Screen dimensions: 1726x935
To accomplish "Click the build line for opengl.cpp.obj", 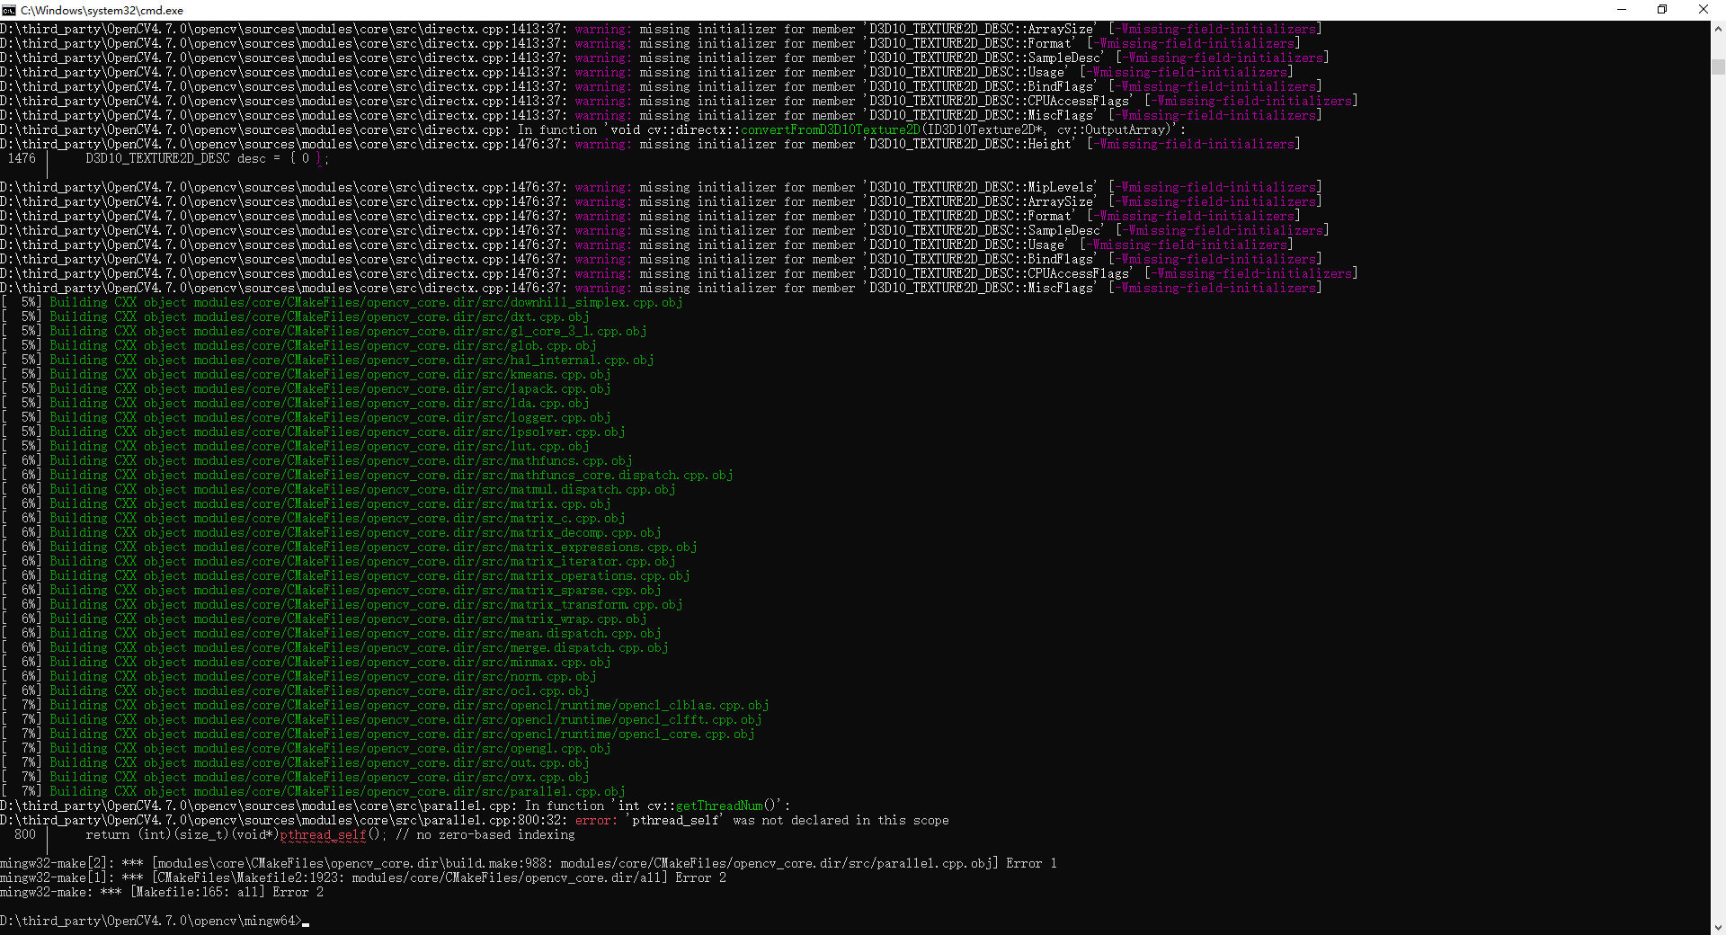I will (306, 748).
